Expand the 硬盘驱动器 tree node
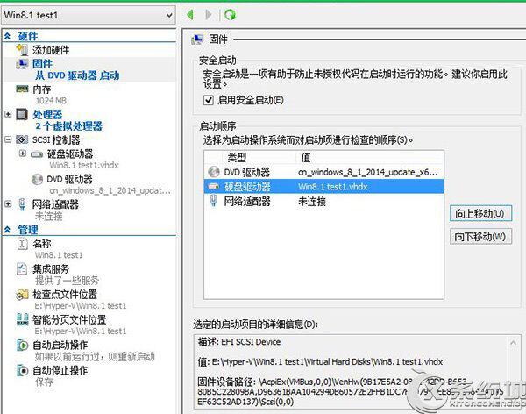 tap(23, 153)
